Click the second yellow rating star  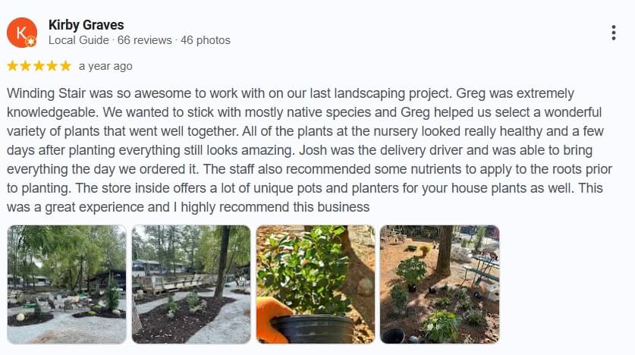(26, 66)
